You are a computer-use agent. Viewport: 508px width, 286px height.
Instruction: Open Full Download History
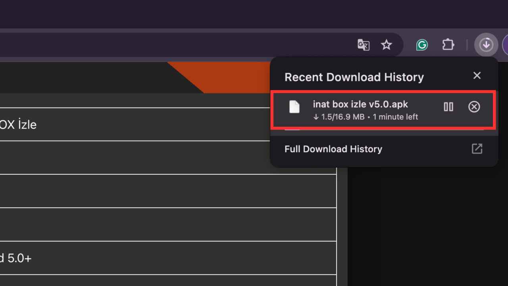click(x=333, y=149)
